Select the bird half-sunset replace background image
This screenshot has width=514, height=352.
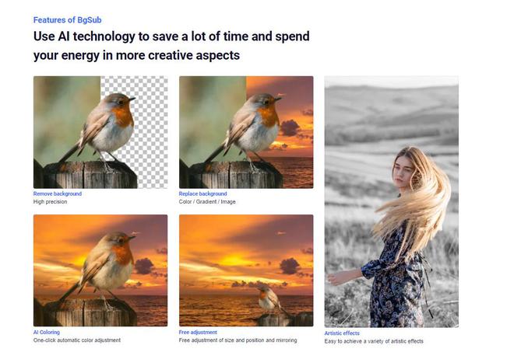[x=246, y=132]
